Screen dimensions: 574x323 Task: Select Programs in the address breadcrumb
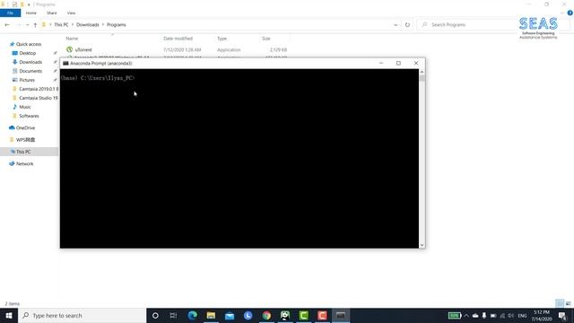pyautogui.click(x=117, y=25)
